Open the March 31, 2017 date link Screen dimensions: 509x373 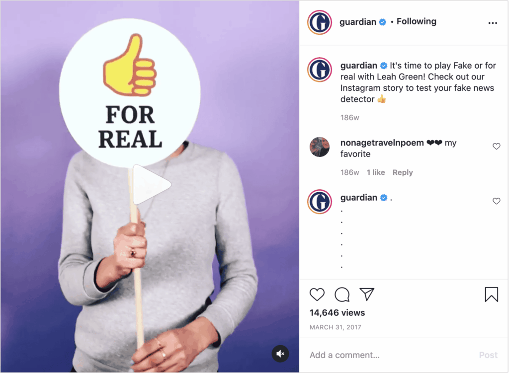[336, 327]
